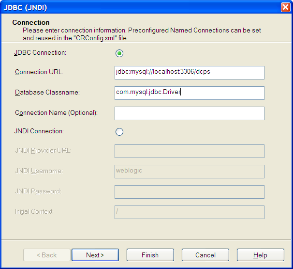Click the JDBC (JNDI) title bar text
293x269 pixels.
coord(25,7)
